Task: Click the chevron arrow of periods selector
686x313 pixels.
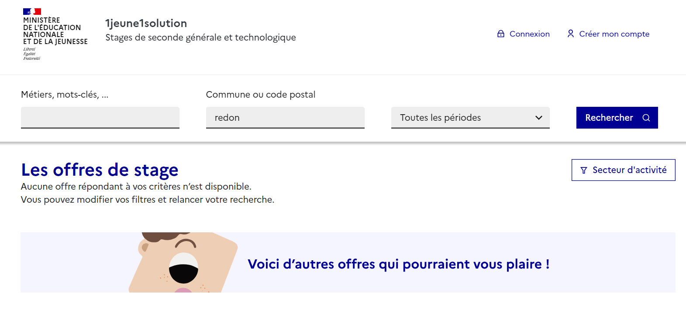Action: click(539, 118)
